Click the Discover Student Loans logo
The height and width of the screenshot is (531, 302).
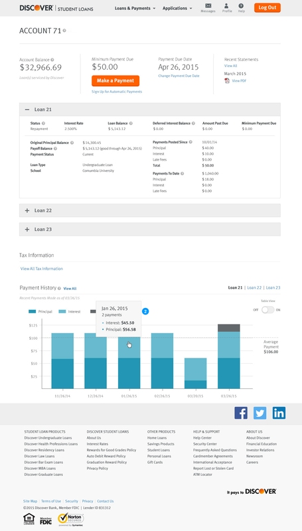click(56, 8)
